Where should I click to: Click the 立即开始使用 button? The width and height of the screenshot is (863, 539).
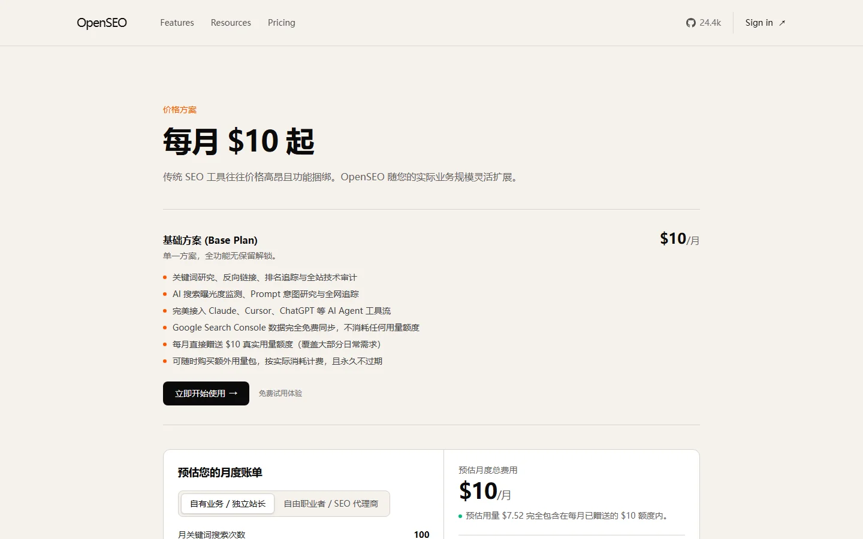point(206,393)
